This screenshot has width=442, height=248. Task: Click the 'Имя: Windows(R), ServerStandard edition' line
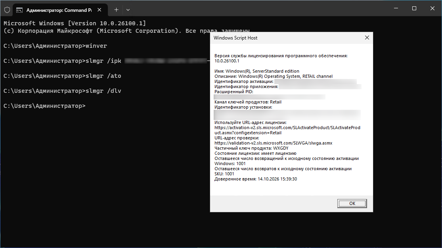pyautogui.click(x=257, y=71)
